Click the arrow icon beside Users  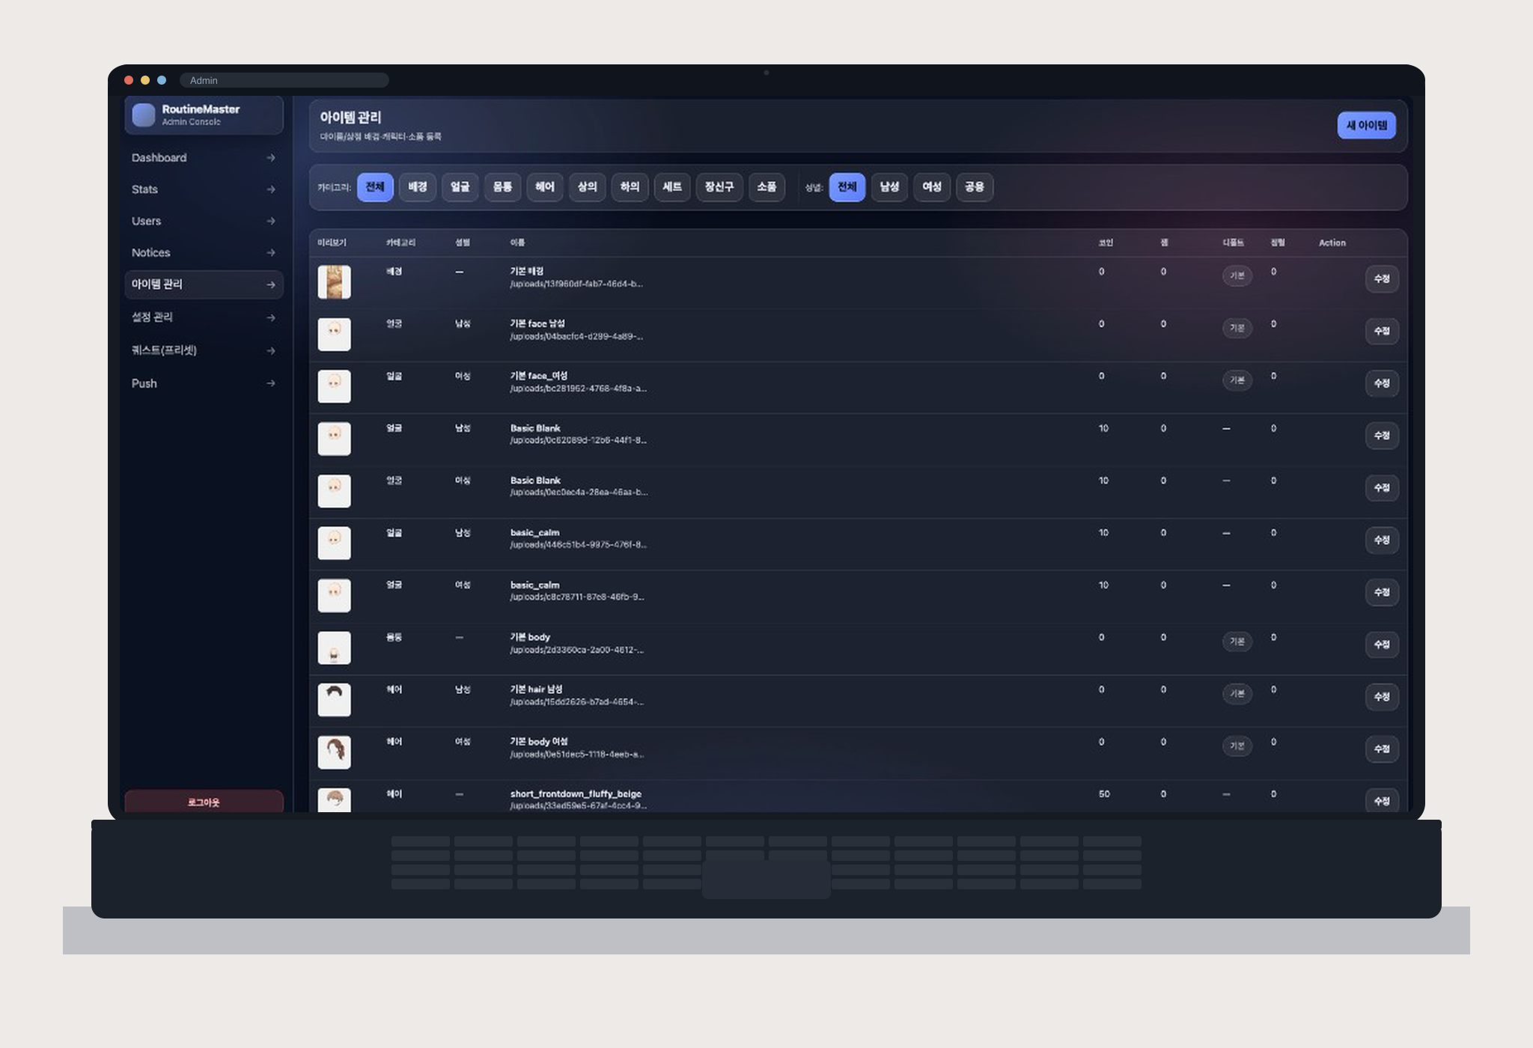[x=271, y=221]
